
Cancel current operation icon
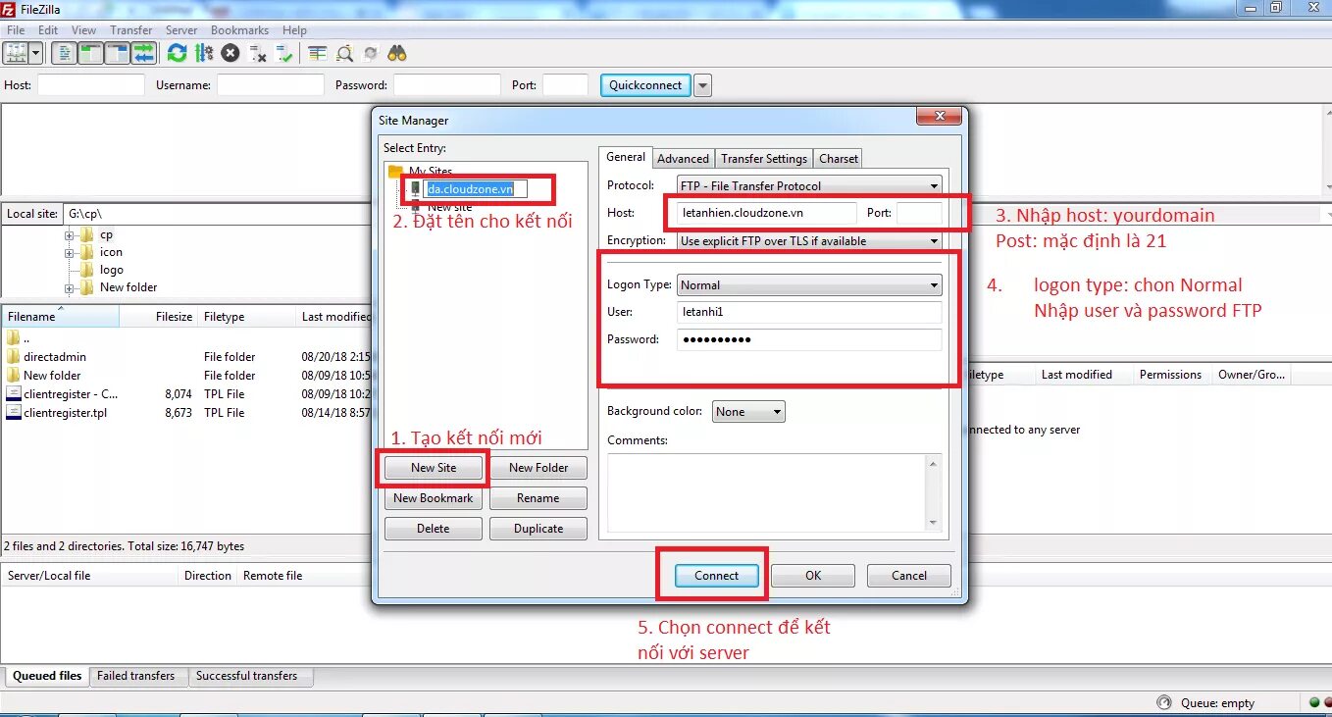(x=231, y=53)
